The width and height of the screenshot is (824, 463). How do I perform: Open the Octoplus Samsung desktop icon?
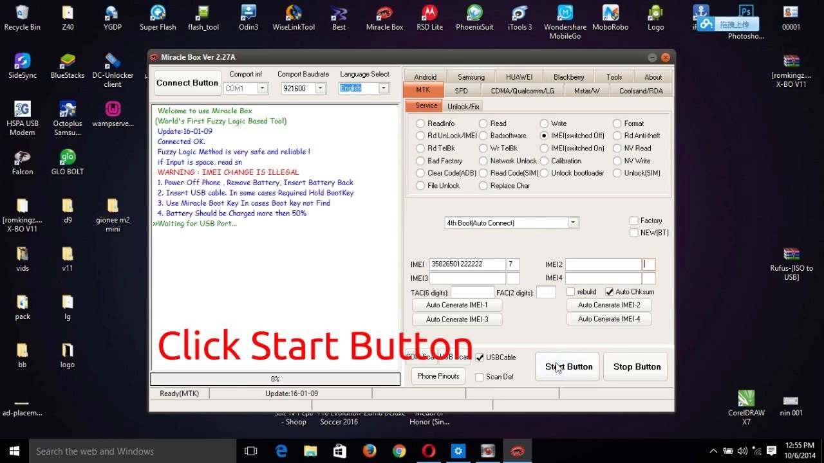(x=68, y=118)
